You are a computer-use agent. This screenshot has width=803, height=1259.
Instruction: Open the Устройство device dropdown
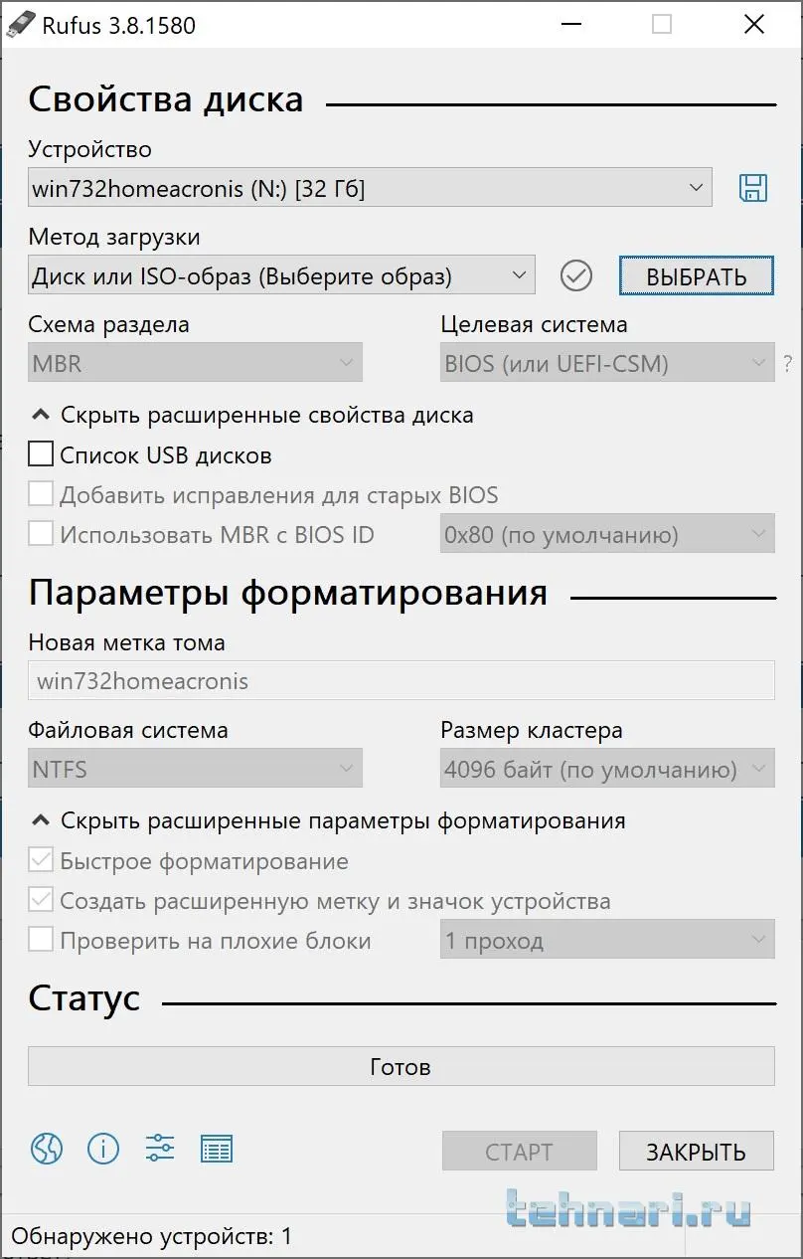point(370,188)
